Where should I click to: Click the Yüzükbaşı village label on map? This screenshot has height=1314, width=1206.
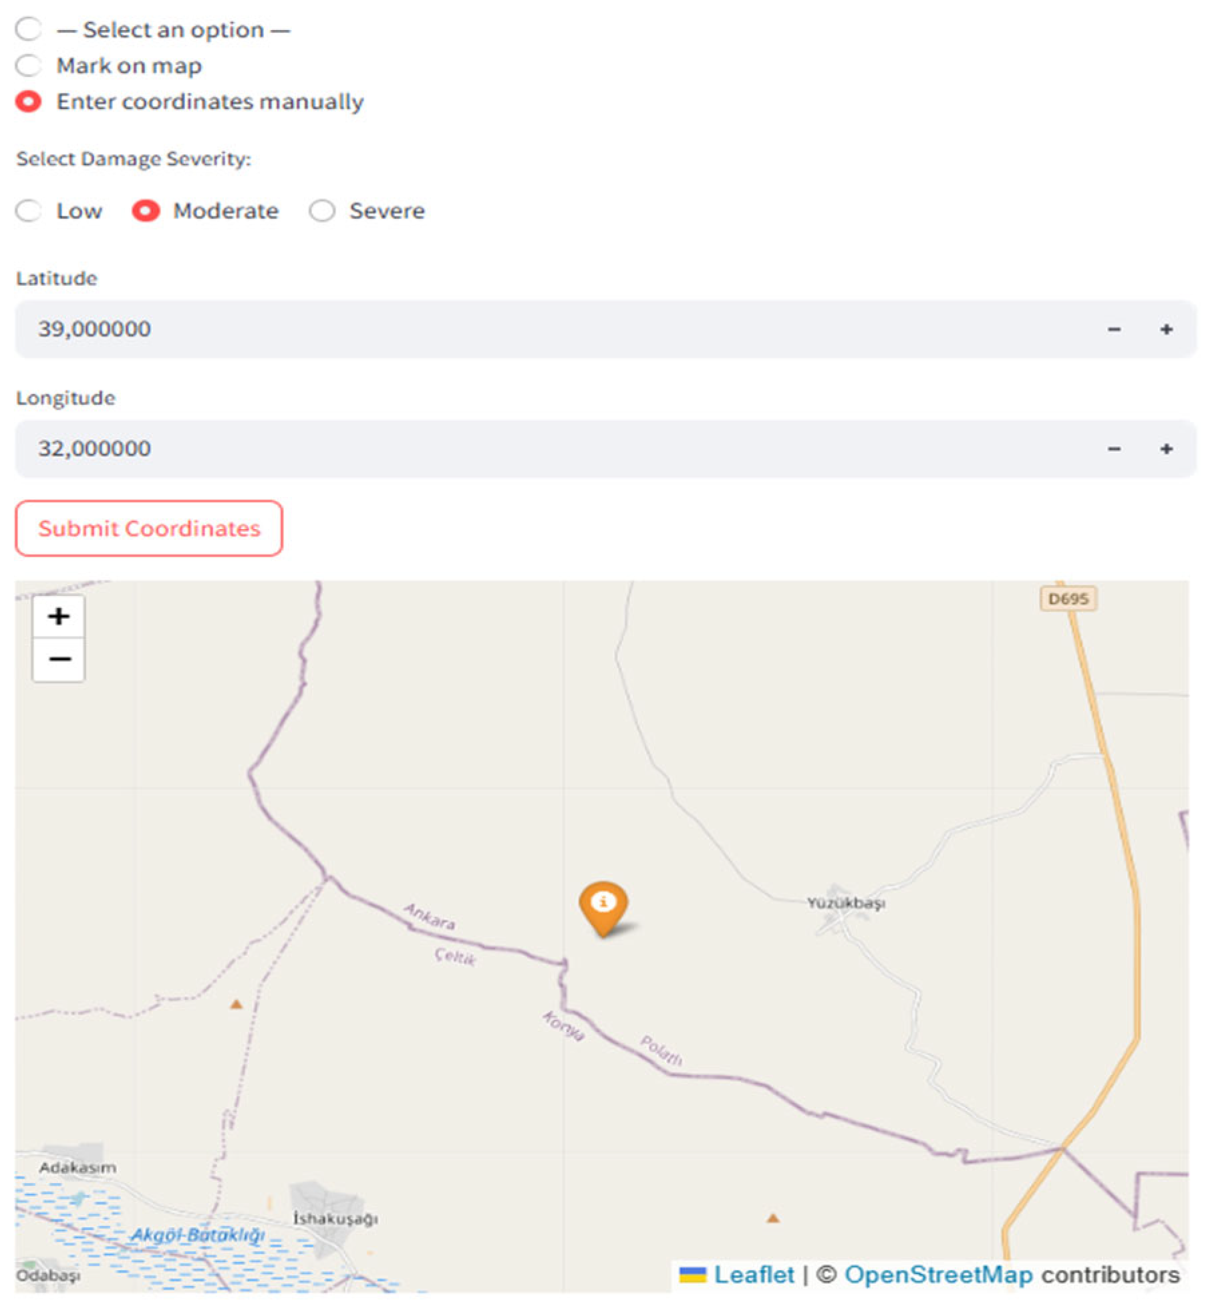(x=845, y=903)
